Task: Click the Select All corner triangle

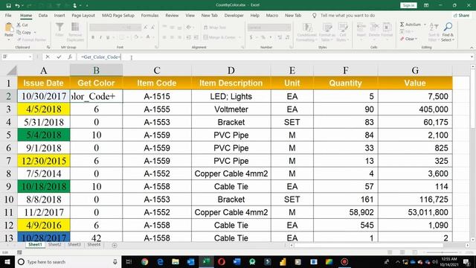Action: coord(12,71)
